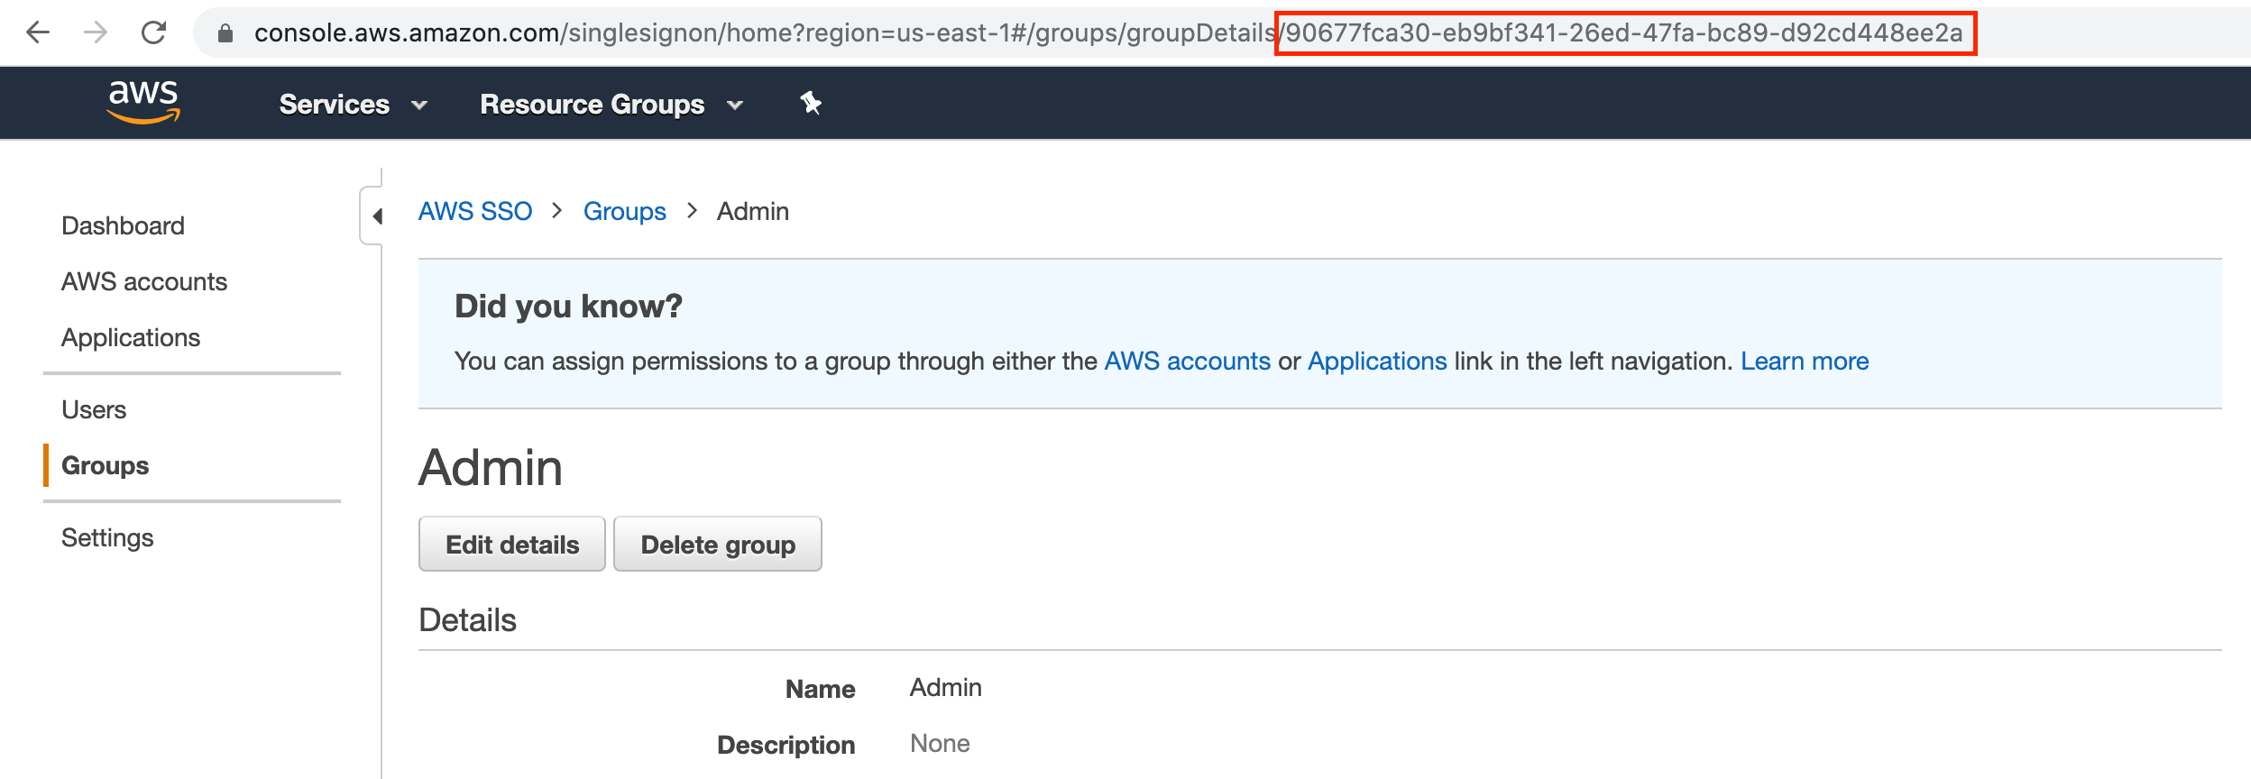Follow the Learn more link
Screen dimensions: 2251x779
1805,361
